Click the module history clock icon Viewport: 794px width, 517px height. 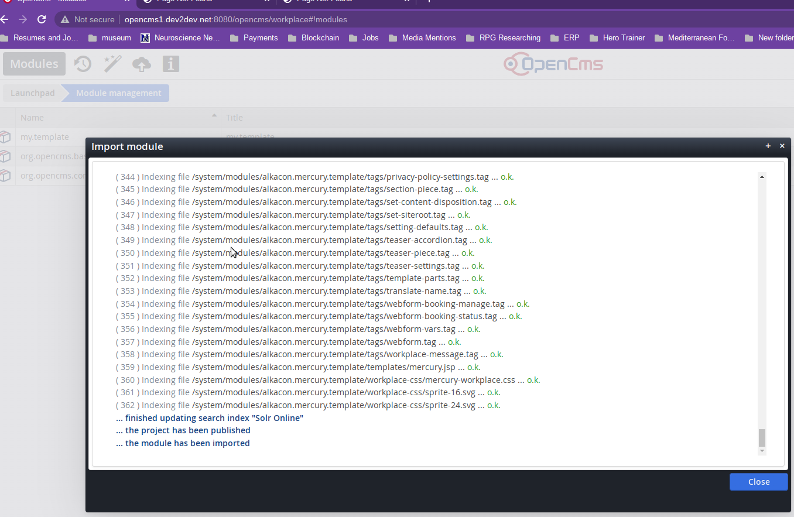point(83,64)
